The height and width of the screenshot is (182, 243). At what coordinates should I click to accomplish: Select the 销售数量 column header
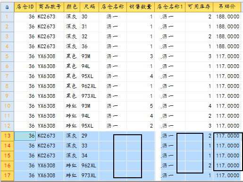point(141,7)
